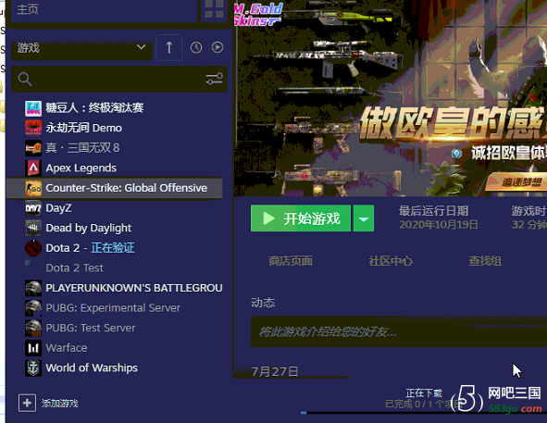The image size is (547, 423).
Task: Click the 永劫无间 Demo icon
Action: 33,128
